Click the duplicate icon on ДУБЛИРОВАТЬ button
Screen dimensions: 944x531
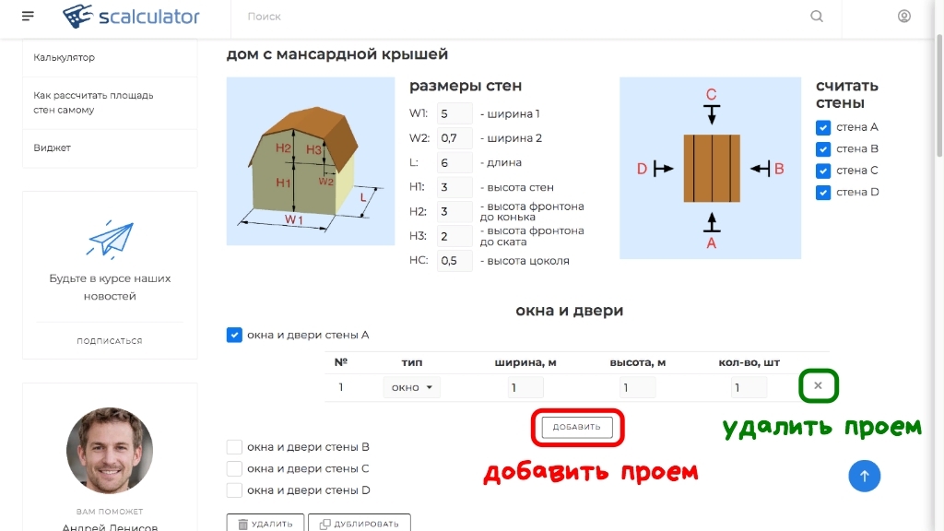324,523
